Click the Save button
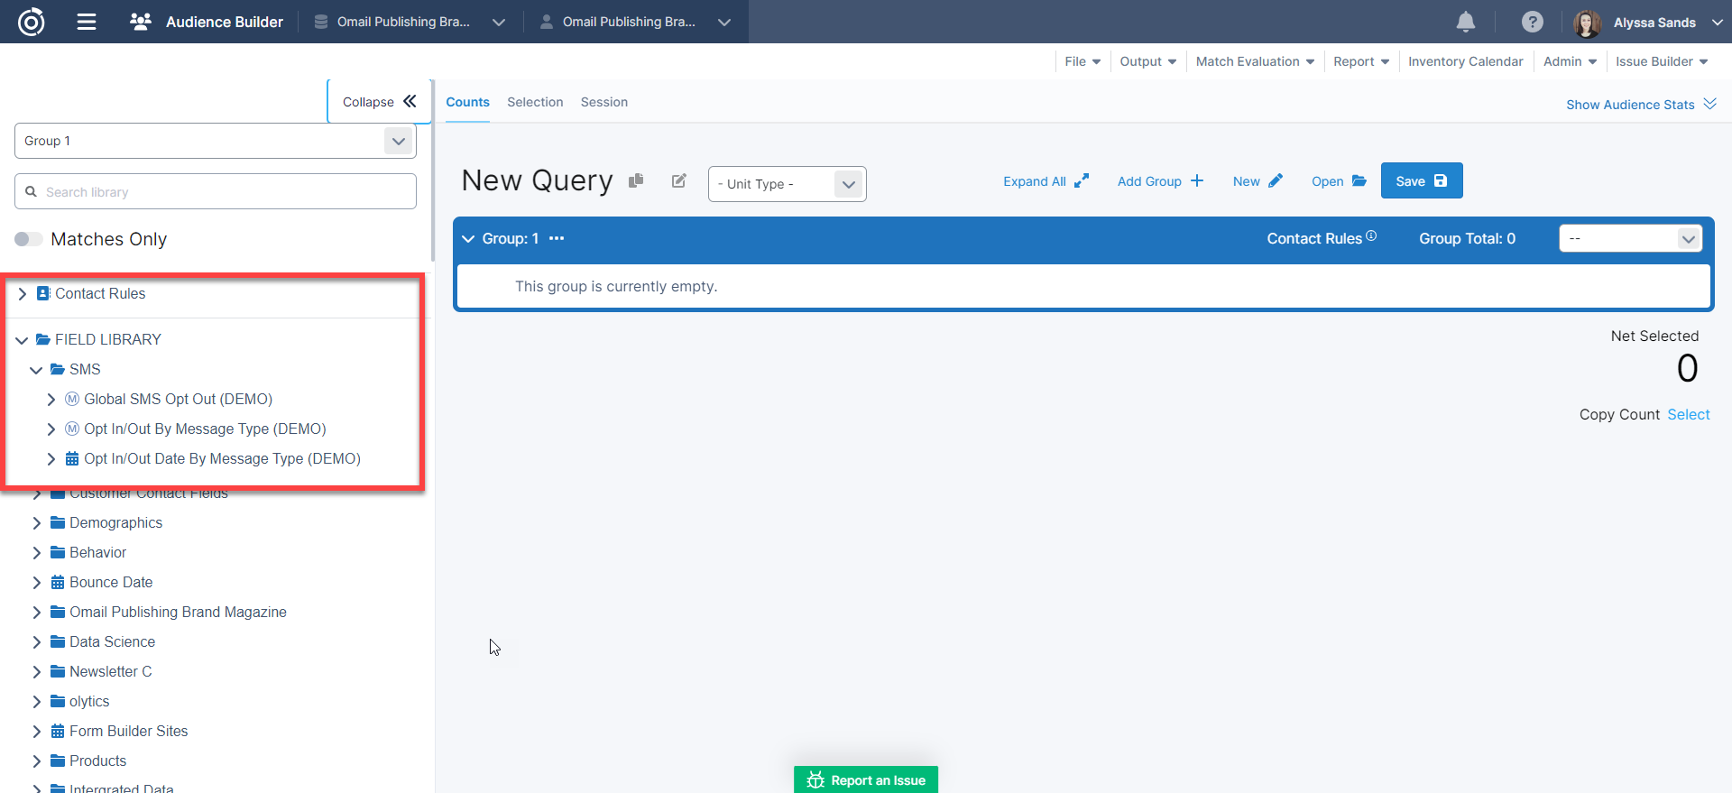Viewport: 1732px width, 793px height. [x=1421, y=180]
